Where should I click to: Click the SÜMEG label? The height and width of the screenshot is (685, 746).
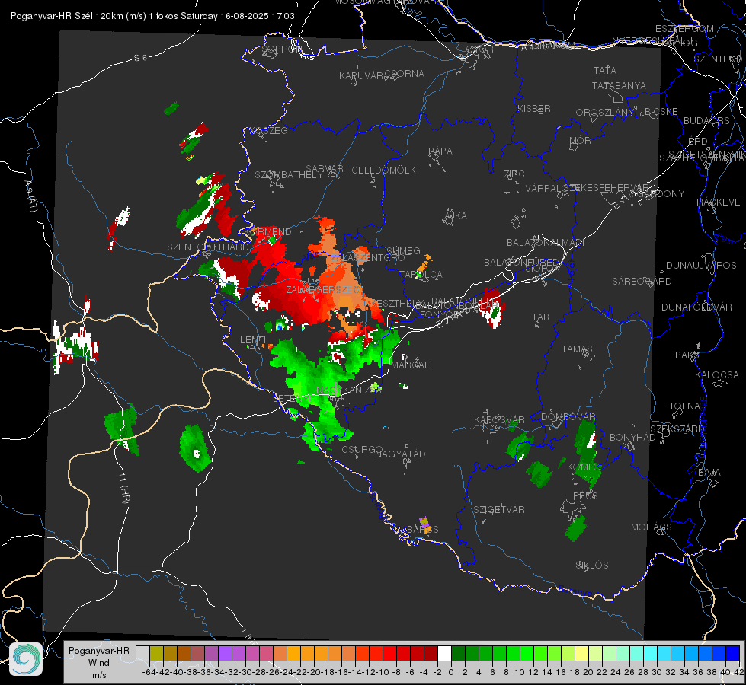click(x=403, y=250)
